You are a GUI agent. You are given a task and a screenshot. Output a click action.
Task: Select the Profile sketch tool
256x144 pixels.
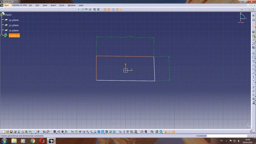pyautogui.click(x=254, y=53)
